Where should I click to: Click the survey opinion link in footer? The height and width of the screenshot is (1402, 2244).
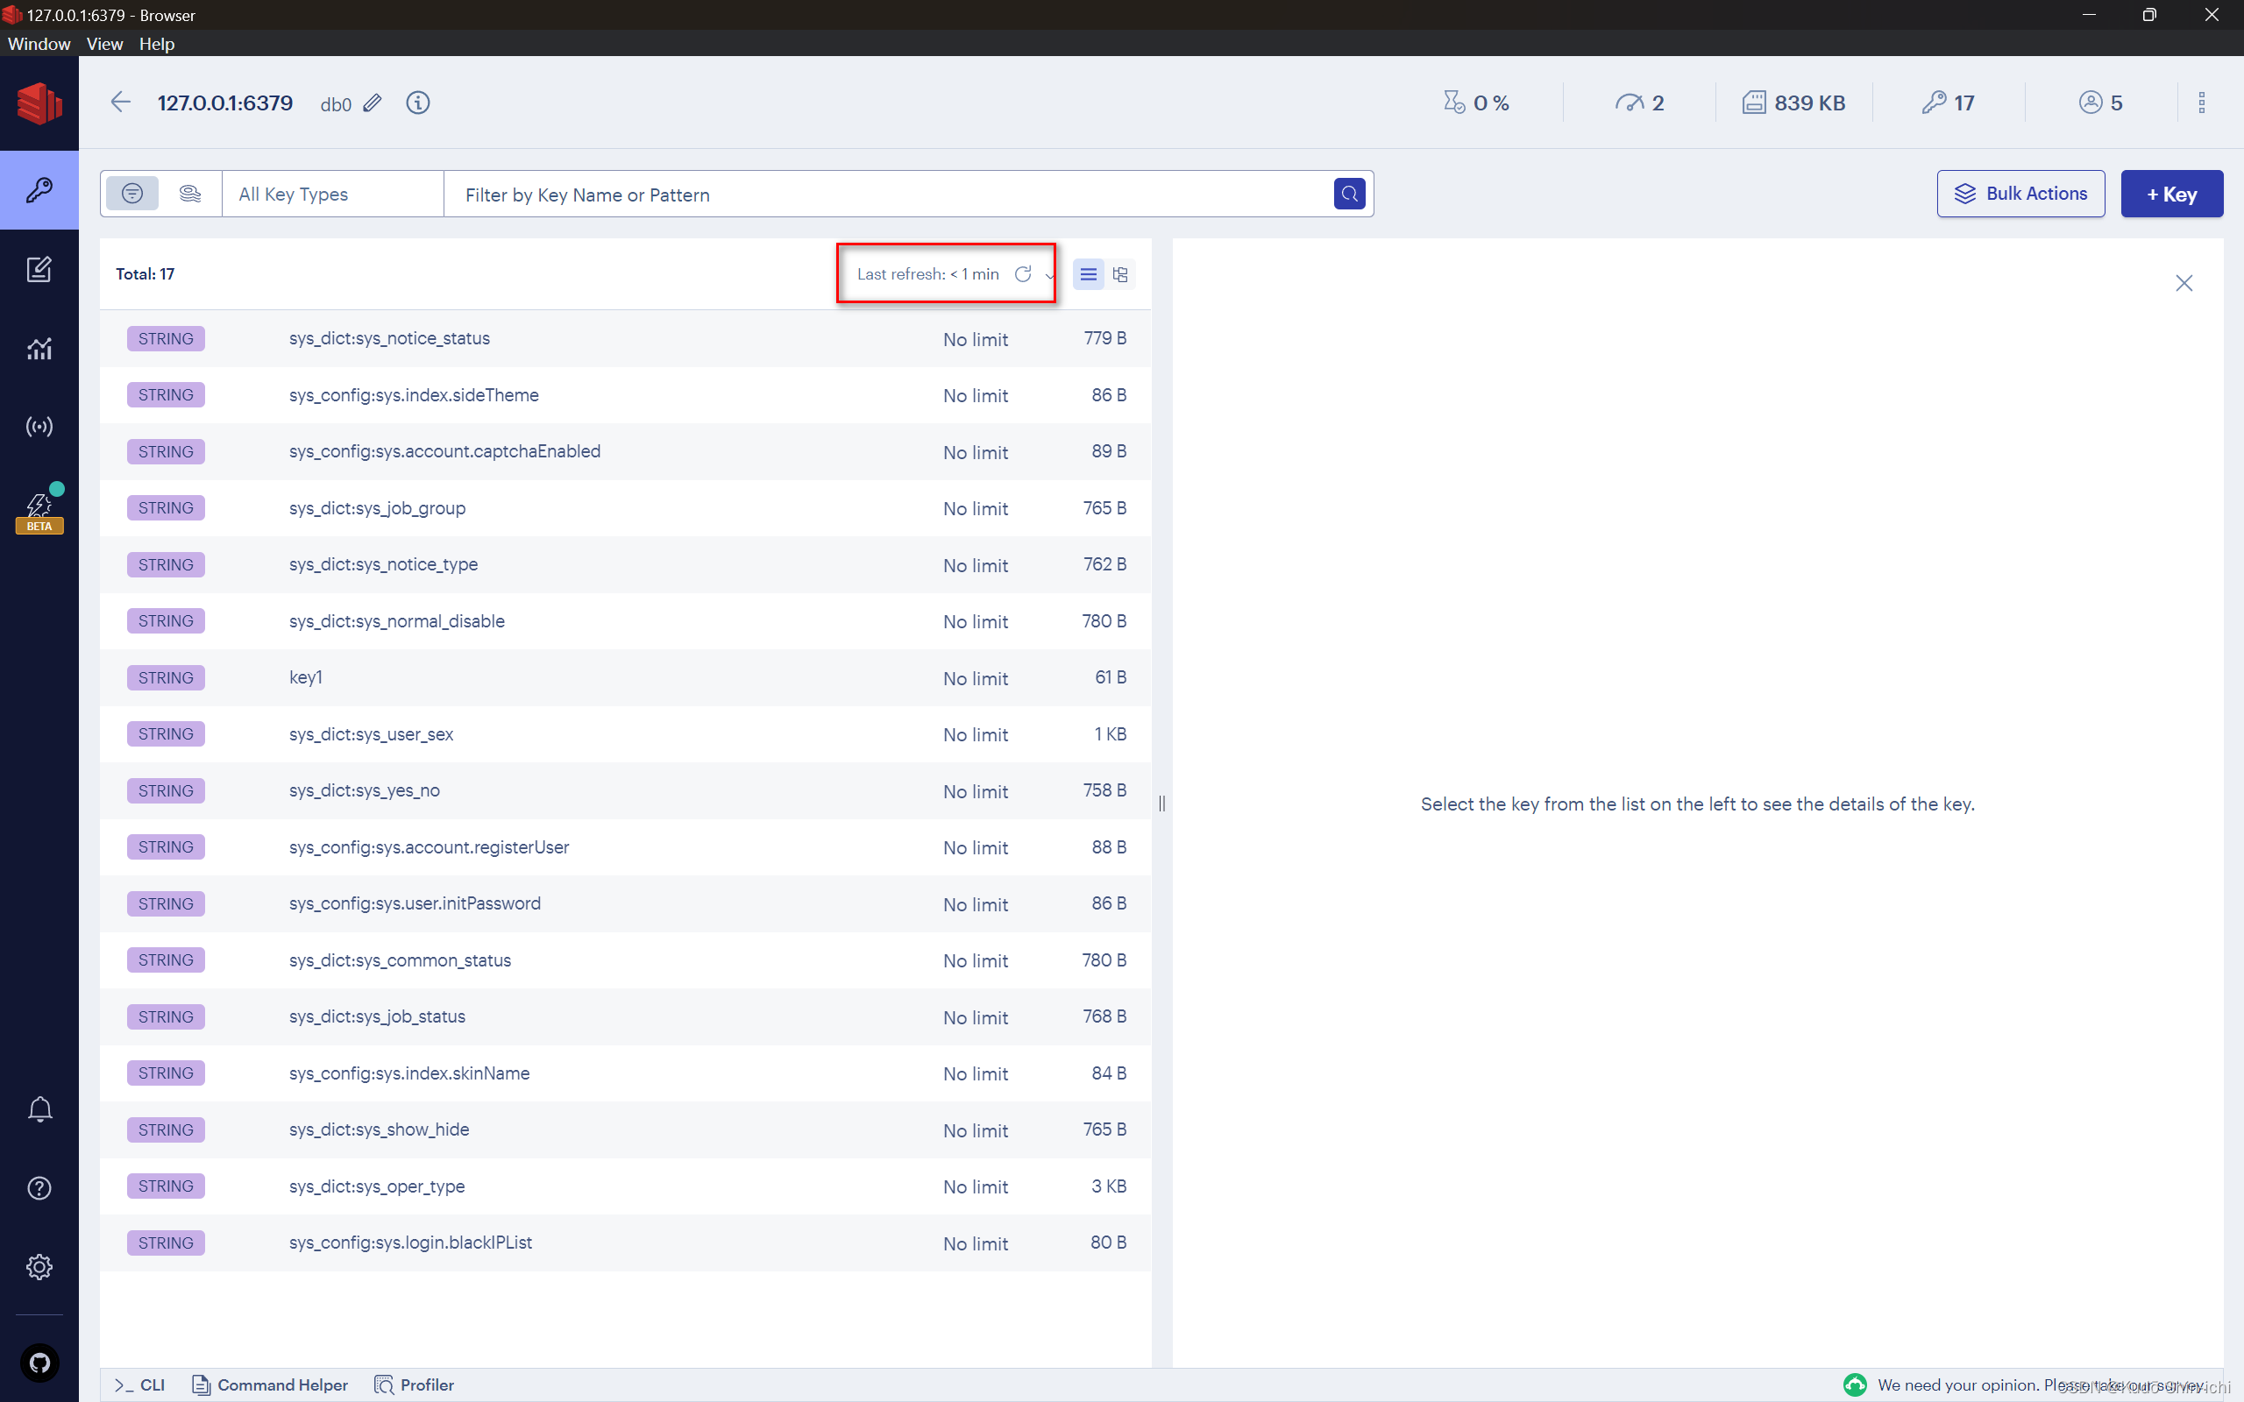[2040, 1384]
